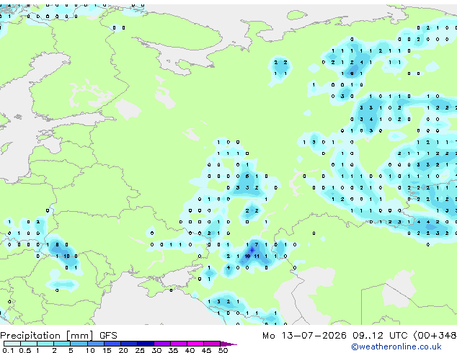This screenshot has height=353, width=457.
Task: Click the 35–40 mm violet legend swatch
Action: click(x=178, y=344)
